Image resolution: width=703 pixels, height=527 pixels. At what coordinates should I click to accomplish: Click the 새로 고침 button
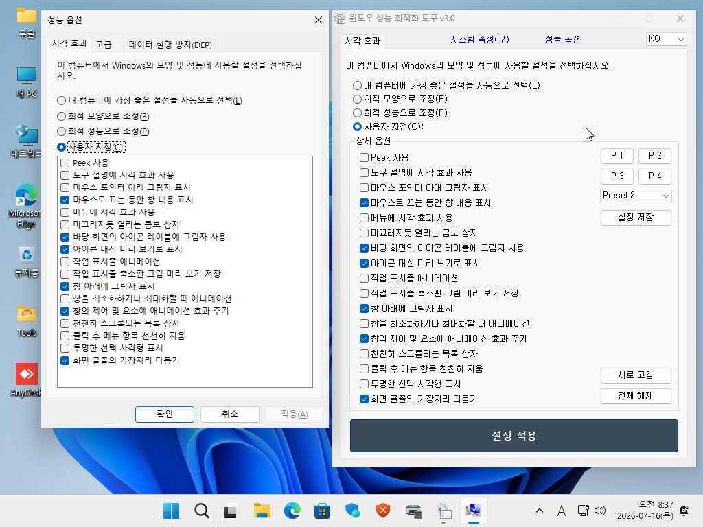pos(636,375)
